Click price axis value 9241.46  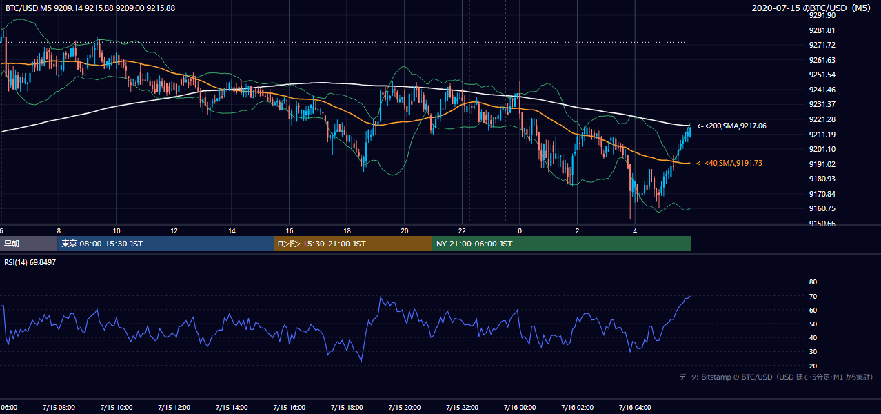pyautogui.click(x=822, y=90)
